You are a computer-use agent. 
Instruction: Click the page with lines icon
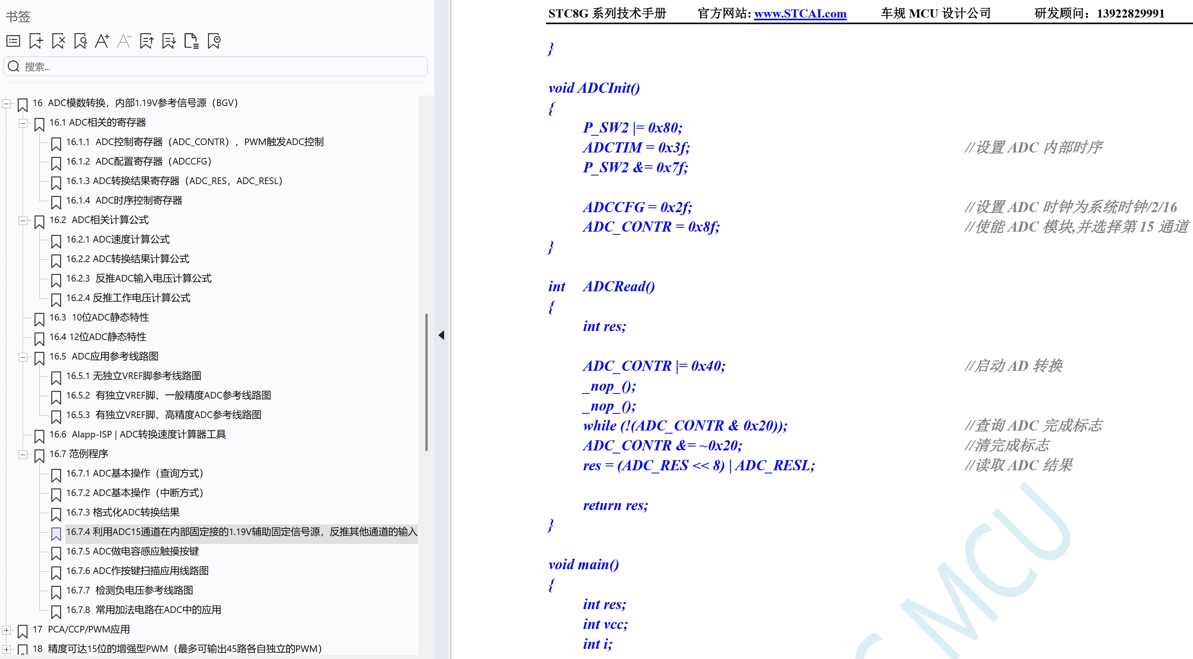click(191, 41)
